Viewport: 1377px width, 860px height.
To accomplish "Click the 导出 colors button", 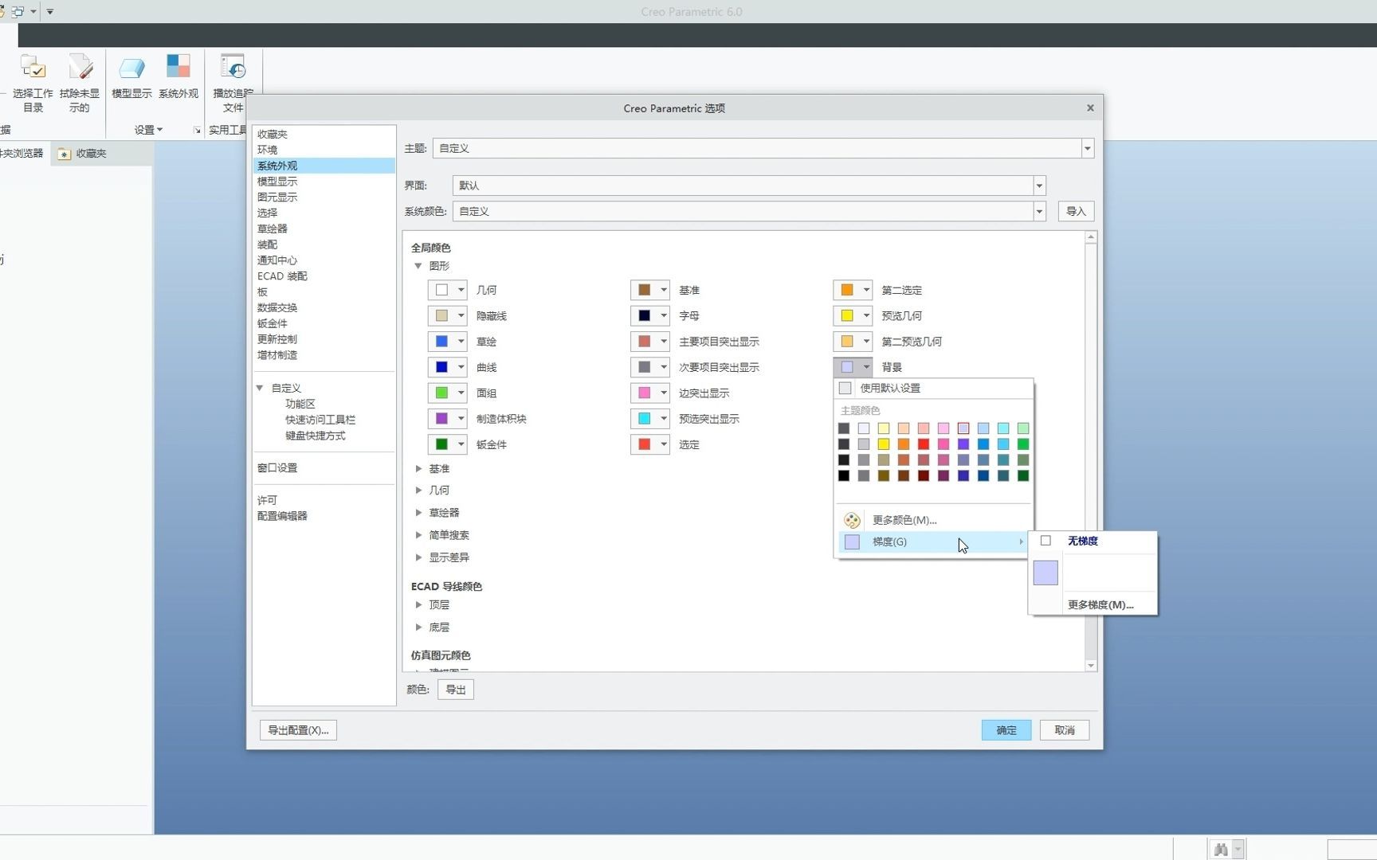I will coord(456,690).
